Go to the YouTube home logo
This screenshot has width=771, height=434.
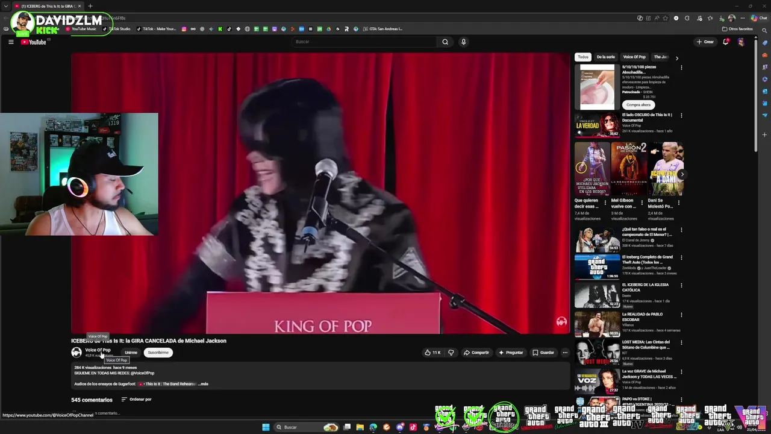[x=34, y=42]
